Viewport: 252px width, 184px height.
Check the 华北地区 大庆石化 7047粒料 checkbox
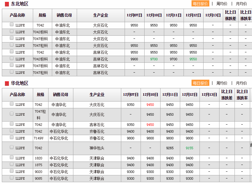pos(12,114)
